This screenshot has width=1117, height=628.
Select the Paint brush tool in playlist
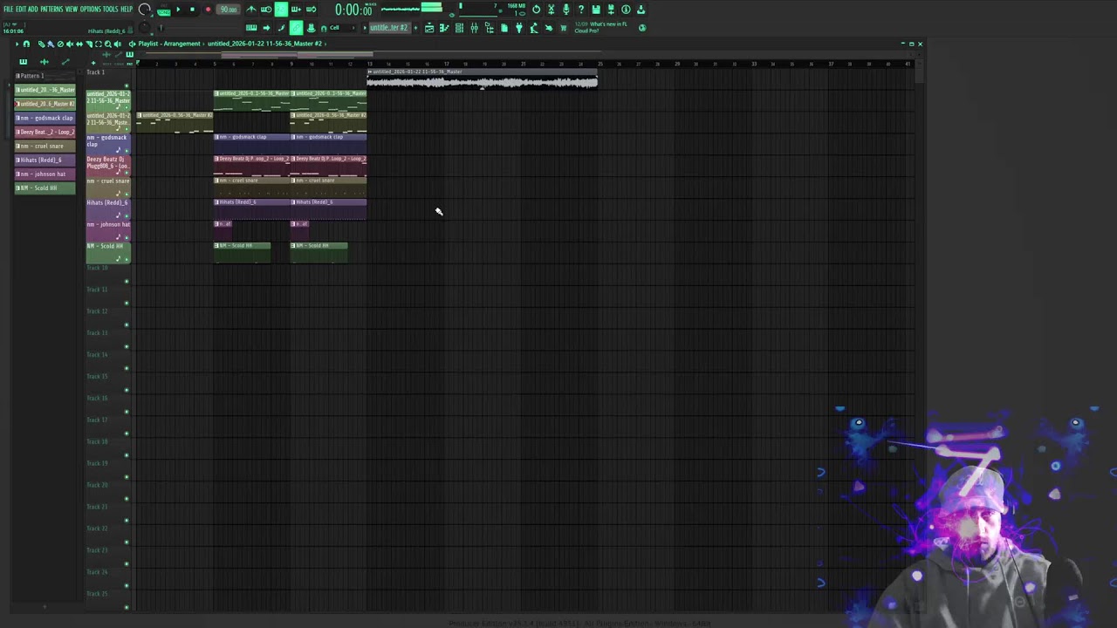[51, 44]
